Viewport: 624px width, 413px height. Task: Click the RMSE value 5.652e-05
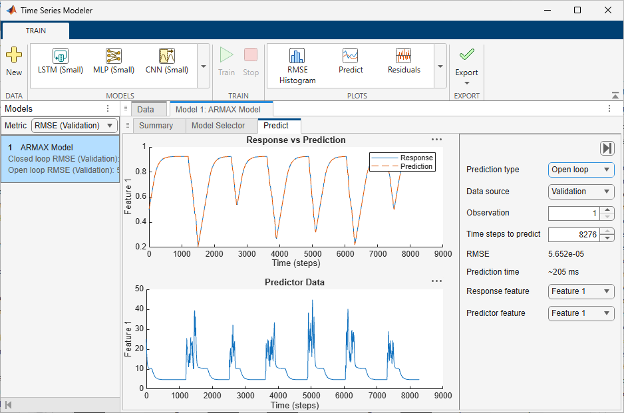(566, 254)
